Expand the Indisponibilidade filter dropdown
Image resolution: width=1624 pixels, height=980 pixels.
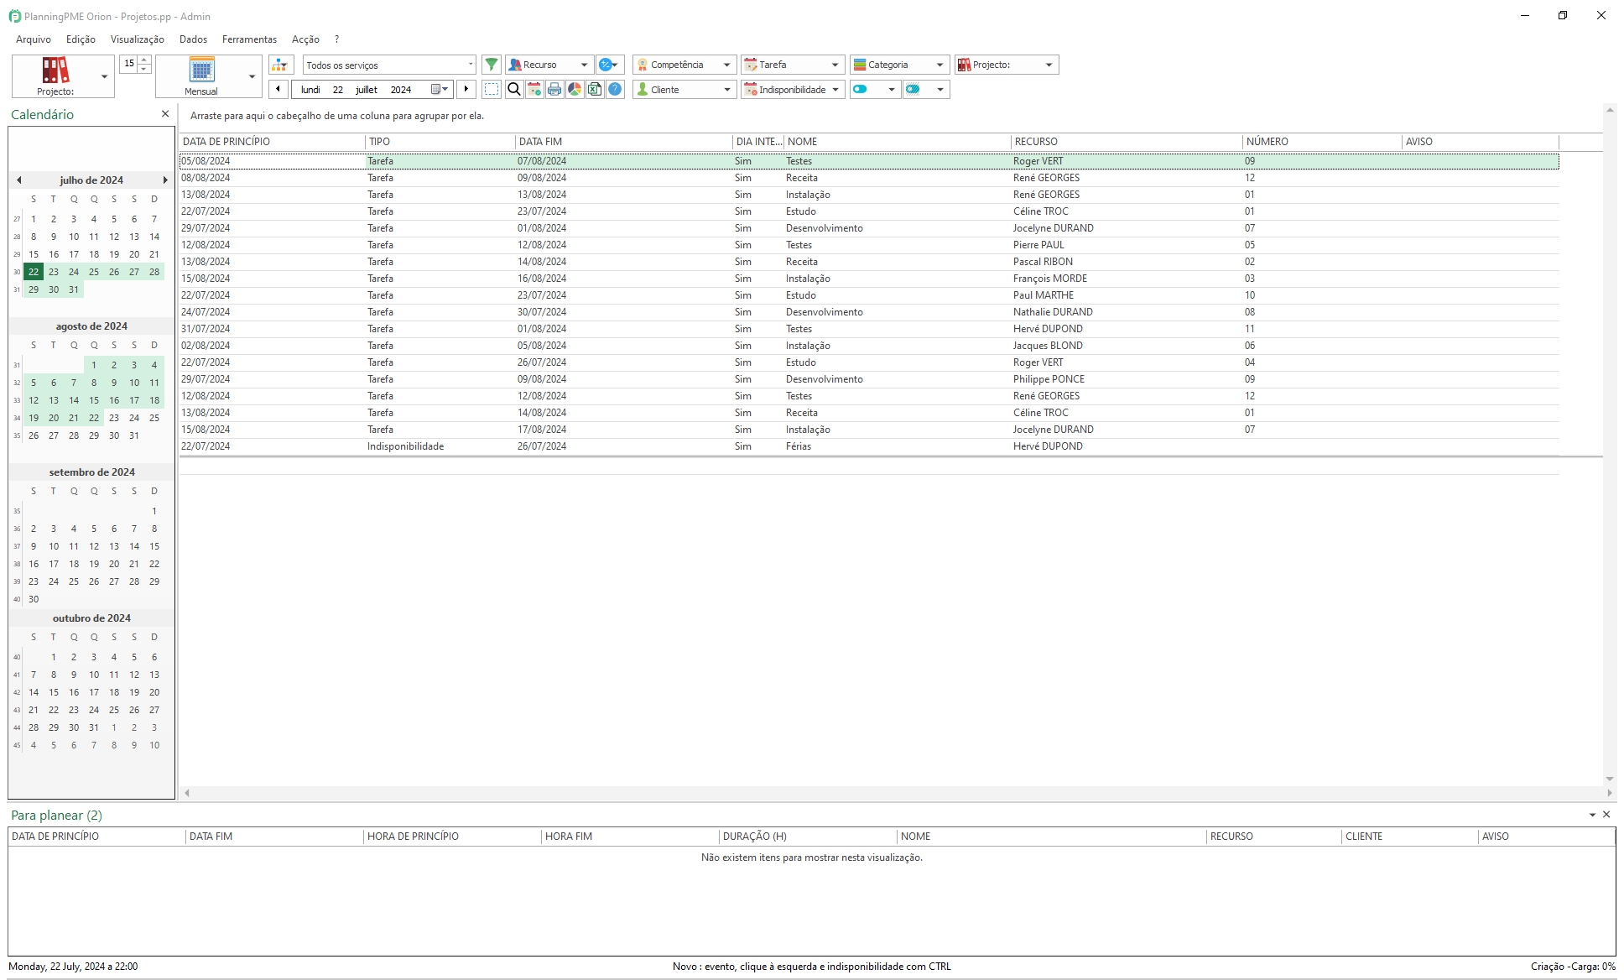(x=835, y=89)
